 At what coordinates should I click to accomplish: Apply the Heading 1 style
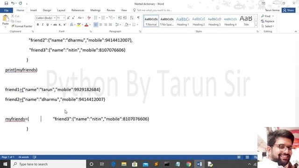point(183,21)
